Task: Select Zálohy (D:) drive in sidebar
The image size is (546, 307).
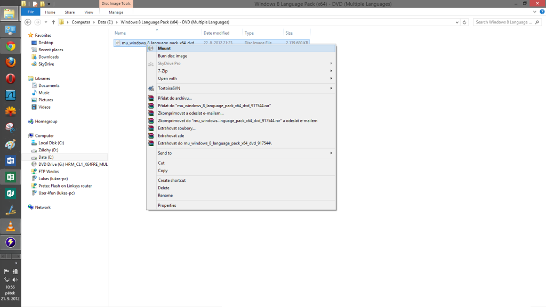Action: point(49,150)
